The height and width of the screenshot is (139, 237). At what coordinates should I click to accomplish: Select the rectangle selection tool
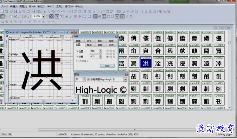click(x=2, y=16)
